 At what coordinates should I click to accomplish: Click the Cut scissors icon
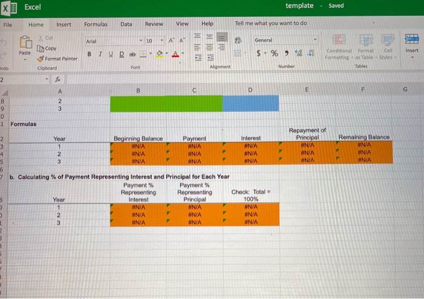41,38
